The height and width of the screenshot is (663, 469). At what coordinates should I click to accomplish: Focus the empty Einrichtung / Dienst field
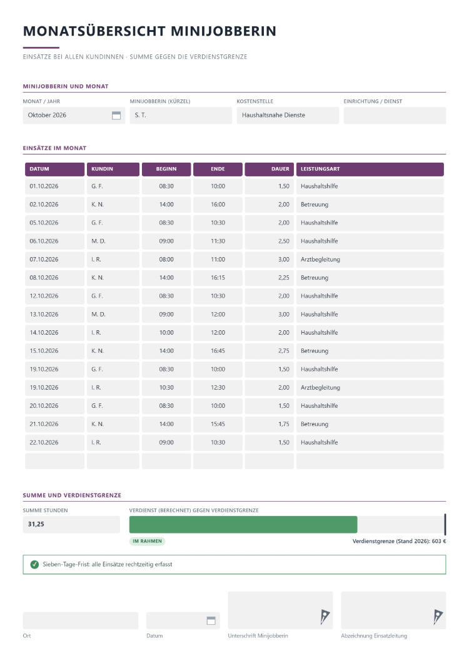[395, 116]
